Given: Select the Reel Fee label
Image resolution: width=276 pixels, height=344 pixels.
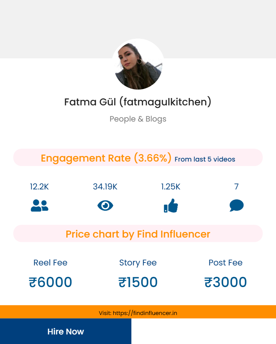Looking at the screenshot, I should 50,262.
